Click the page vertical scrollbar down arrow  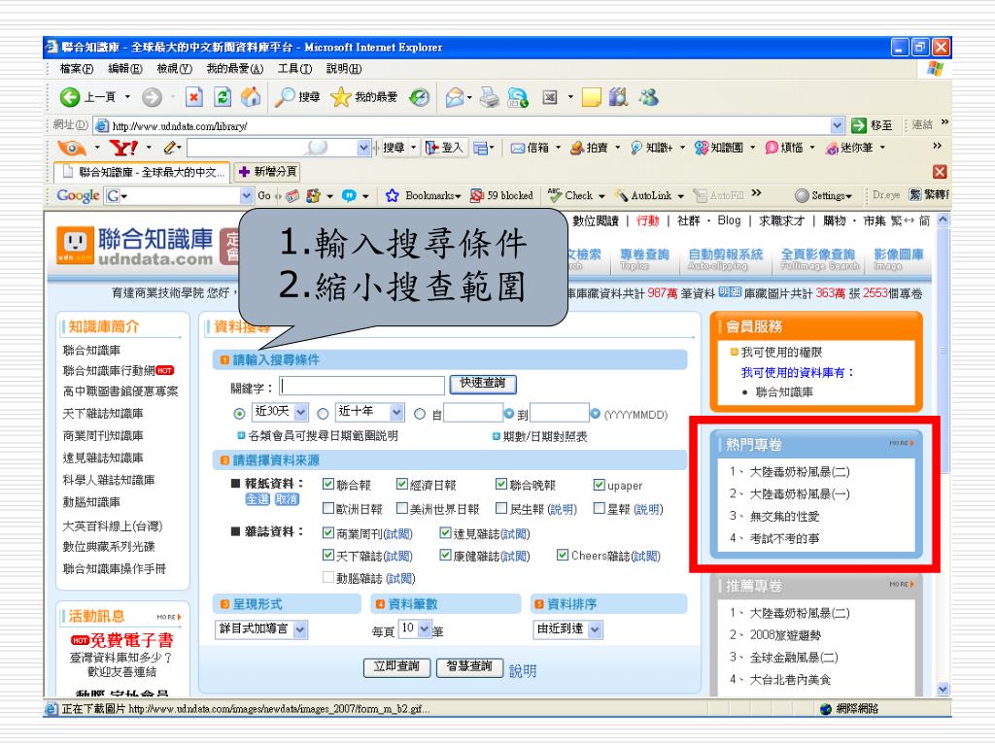point(943,689)
